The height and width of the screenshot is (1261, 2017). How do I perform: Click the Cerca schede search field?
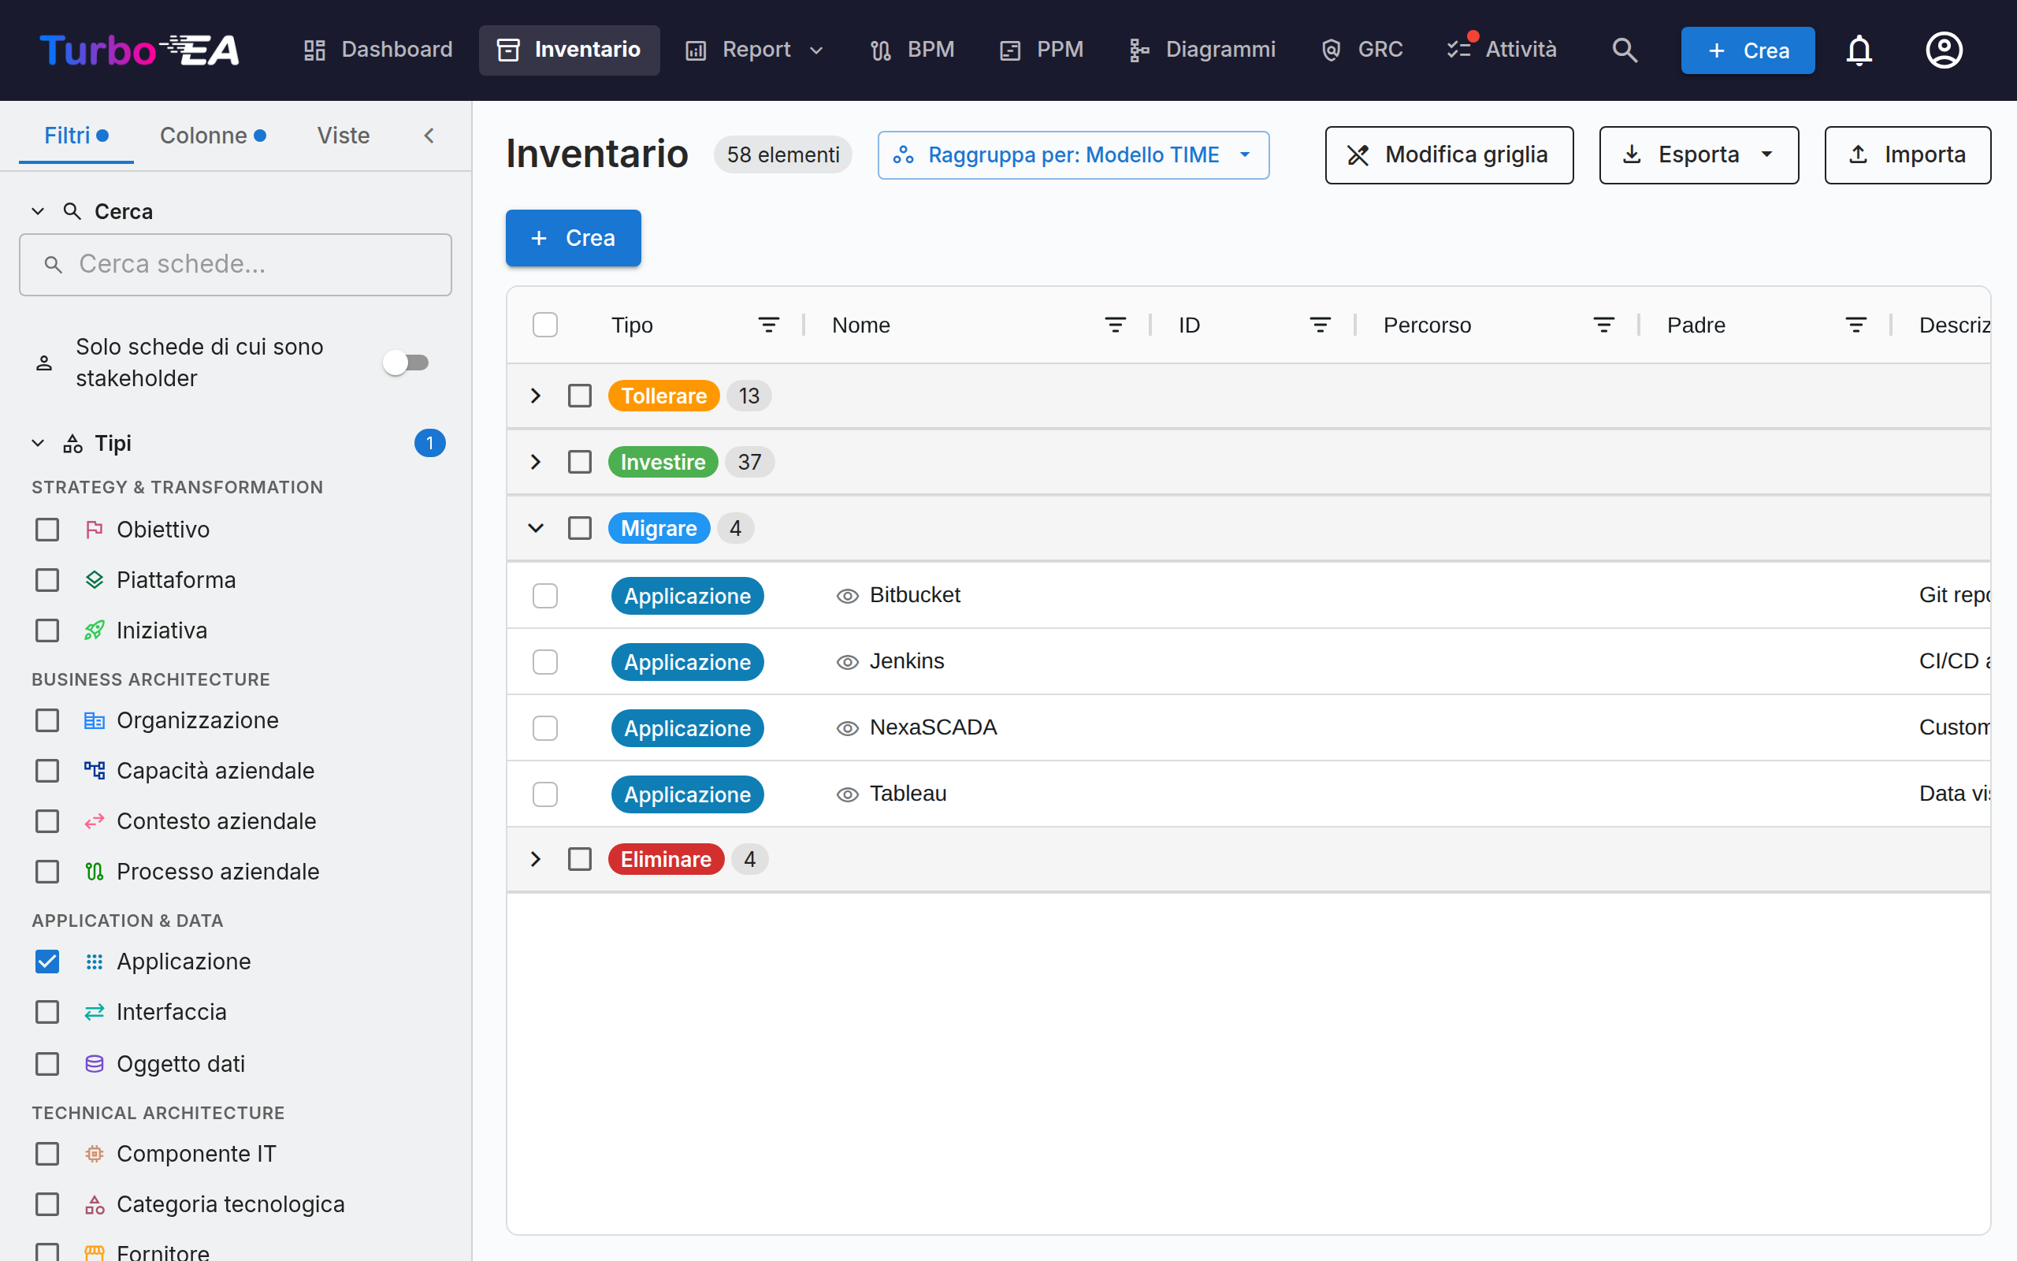pos(236,266)
